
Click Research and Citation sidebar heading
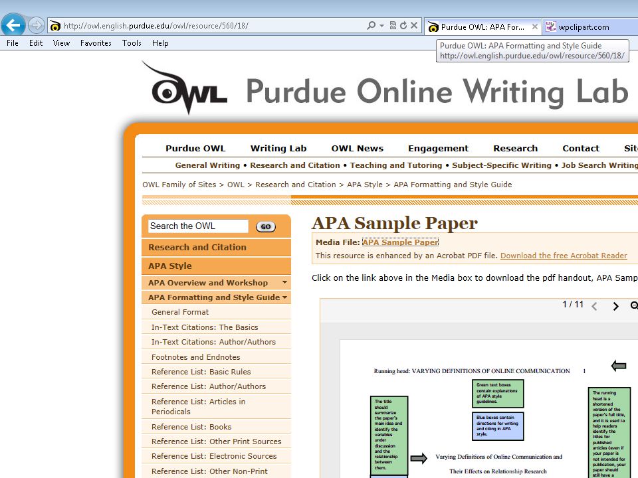pos(216,248)
